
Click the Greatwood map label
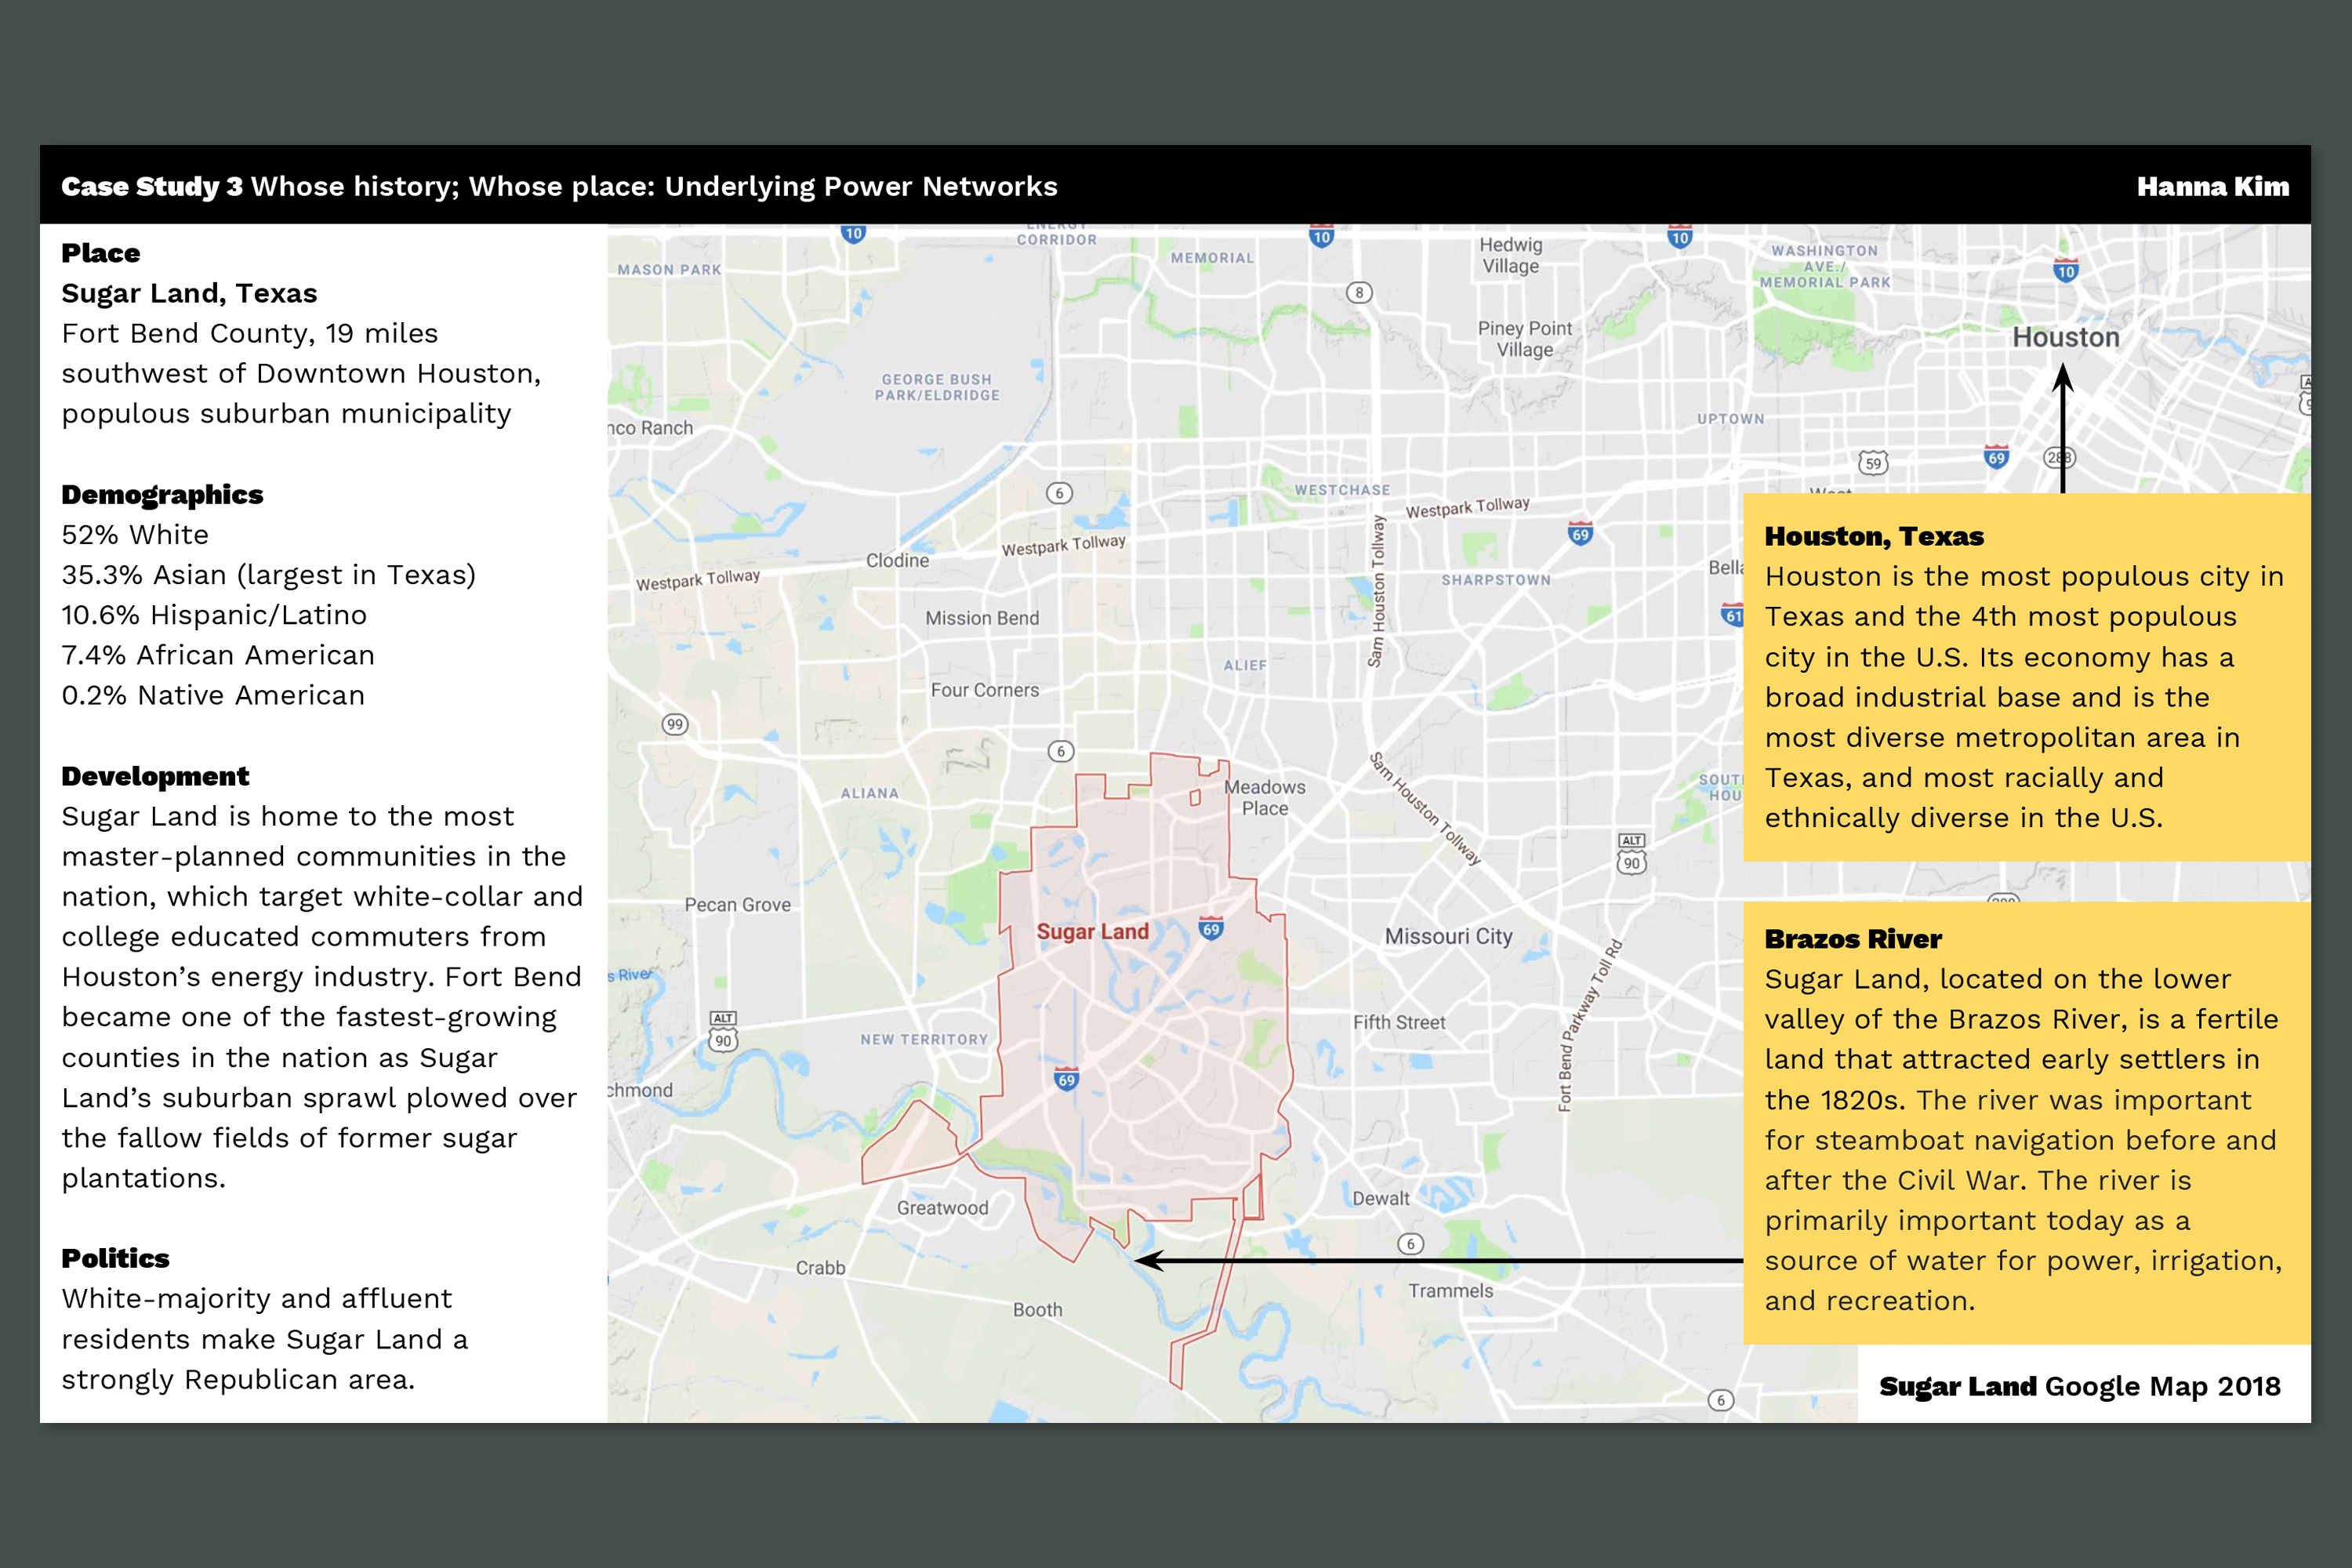point(942,1208)
